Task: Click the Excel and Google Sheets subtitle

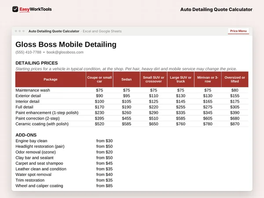Action: click(x=102, y=31)
